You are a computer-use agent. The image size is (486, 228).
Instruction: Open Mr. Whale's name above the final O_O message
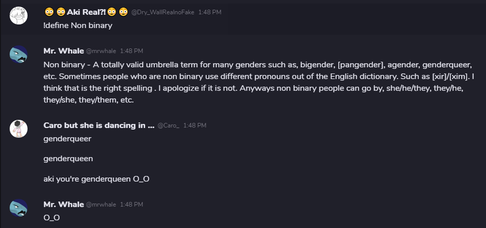click(x=63, y=204)
